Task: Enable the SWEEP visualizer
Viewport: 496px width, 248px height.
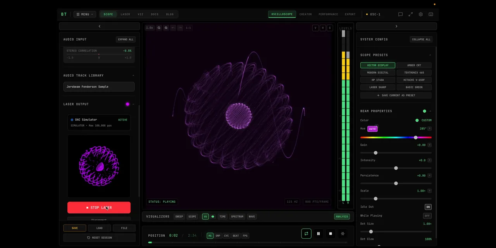Action: (179, 217)
